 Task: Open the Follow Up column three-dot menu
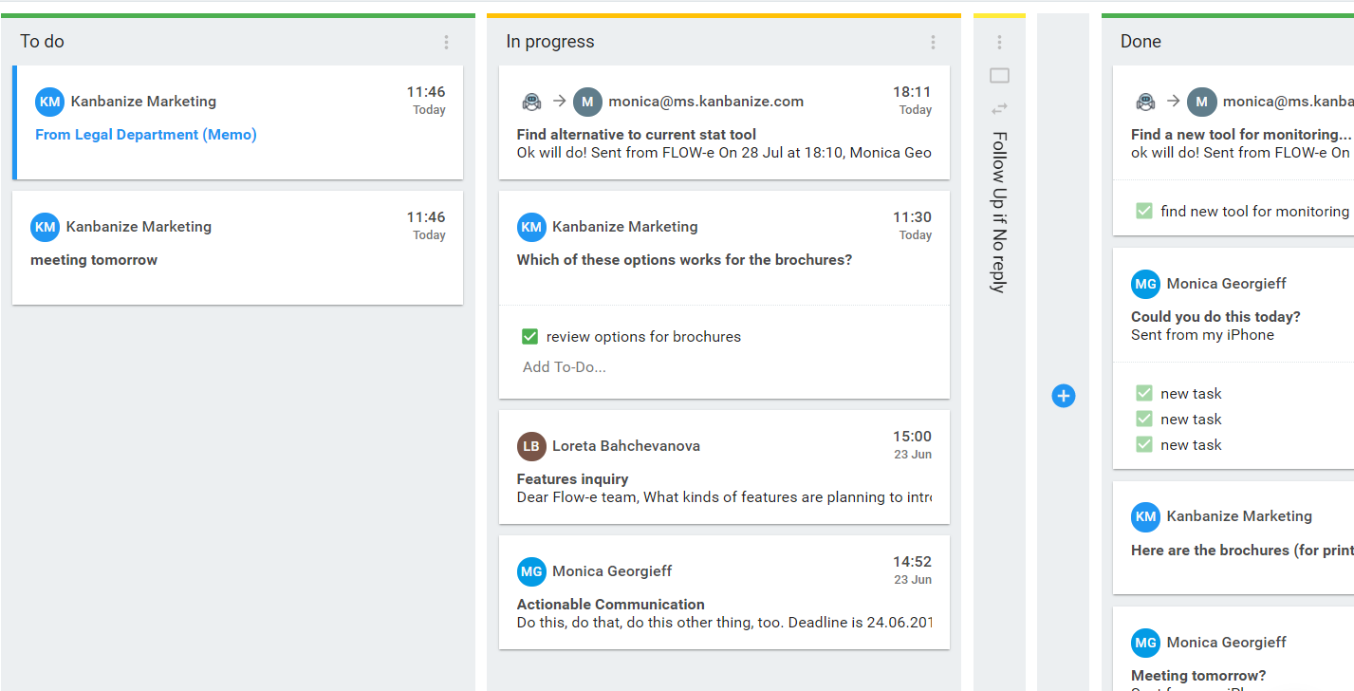click(999, 42)
